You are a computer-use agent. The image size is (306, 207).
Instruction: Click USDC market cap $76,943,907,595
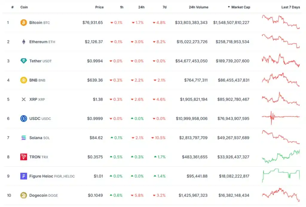click(233, 118)
